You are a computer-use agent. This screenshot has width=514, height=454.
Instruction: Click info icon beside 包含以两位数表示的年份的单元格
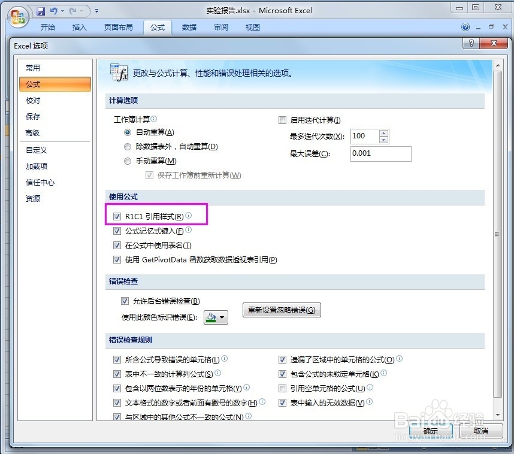pos(246,388)
